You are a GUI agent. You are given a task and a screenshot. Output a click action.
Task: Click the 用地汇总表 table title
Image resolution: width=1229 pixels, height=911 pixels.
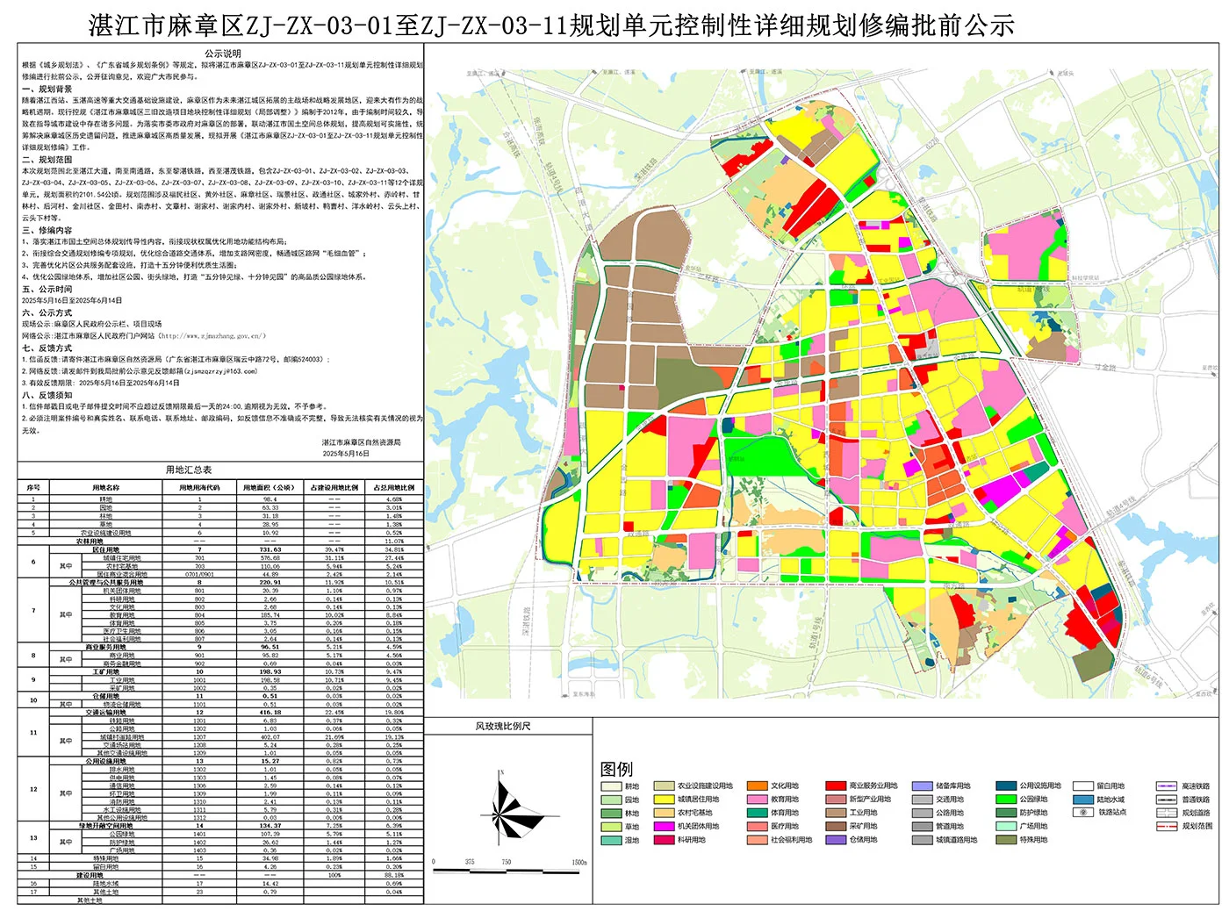(x=189, y=470)
